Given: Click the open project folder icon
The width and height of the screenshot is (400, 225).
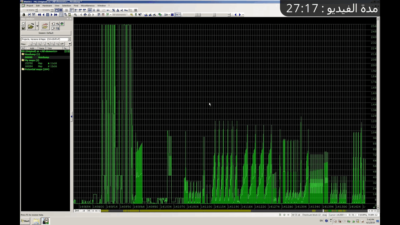Looking at the screenshot, I should click(x=31, y=26).
